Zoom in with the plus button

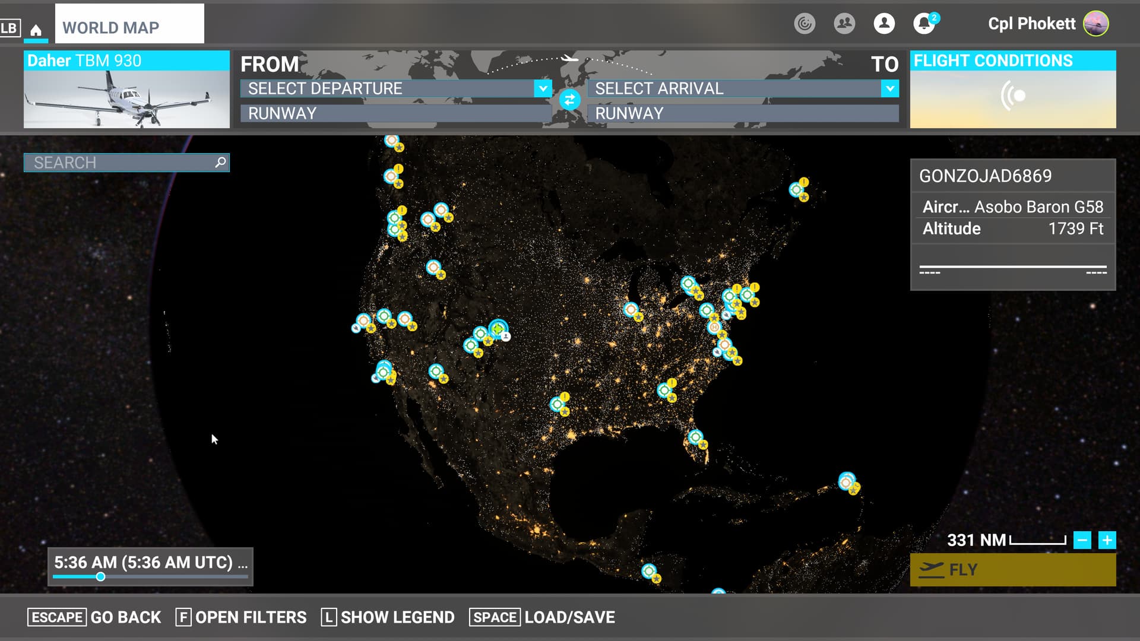coord(1107,540)
